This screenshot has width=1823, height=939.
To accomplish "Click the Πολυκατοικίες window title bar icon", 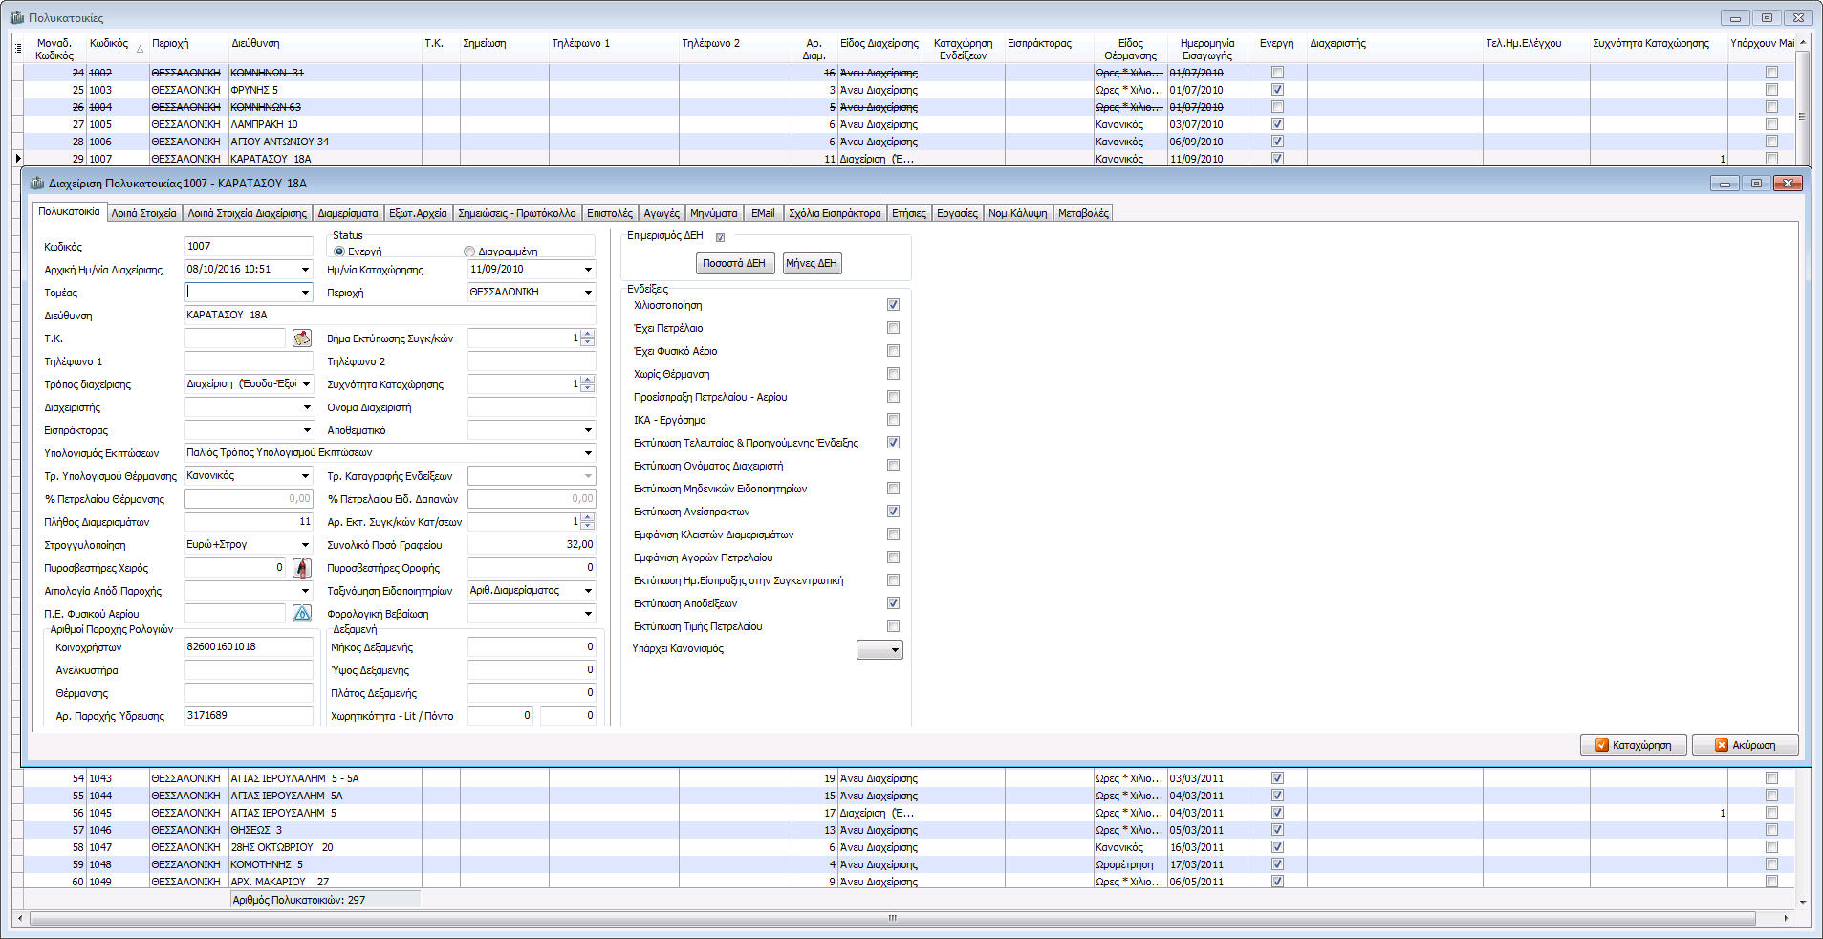I will click(x=17, y=18).
